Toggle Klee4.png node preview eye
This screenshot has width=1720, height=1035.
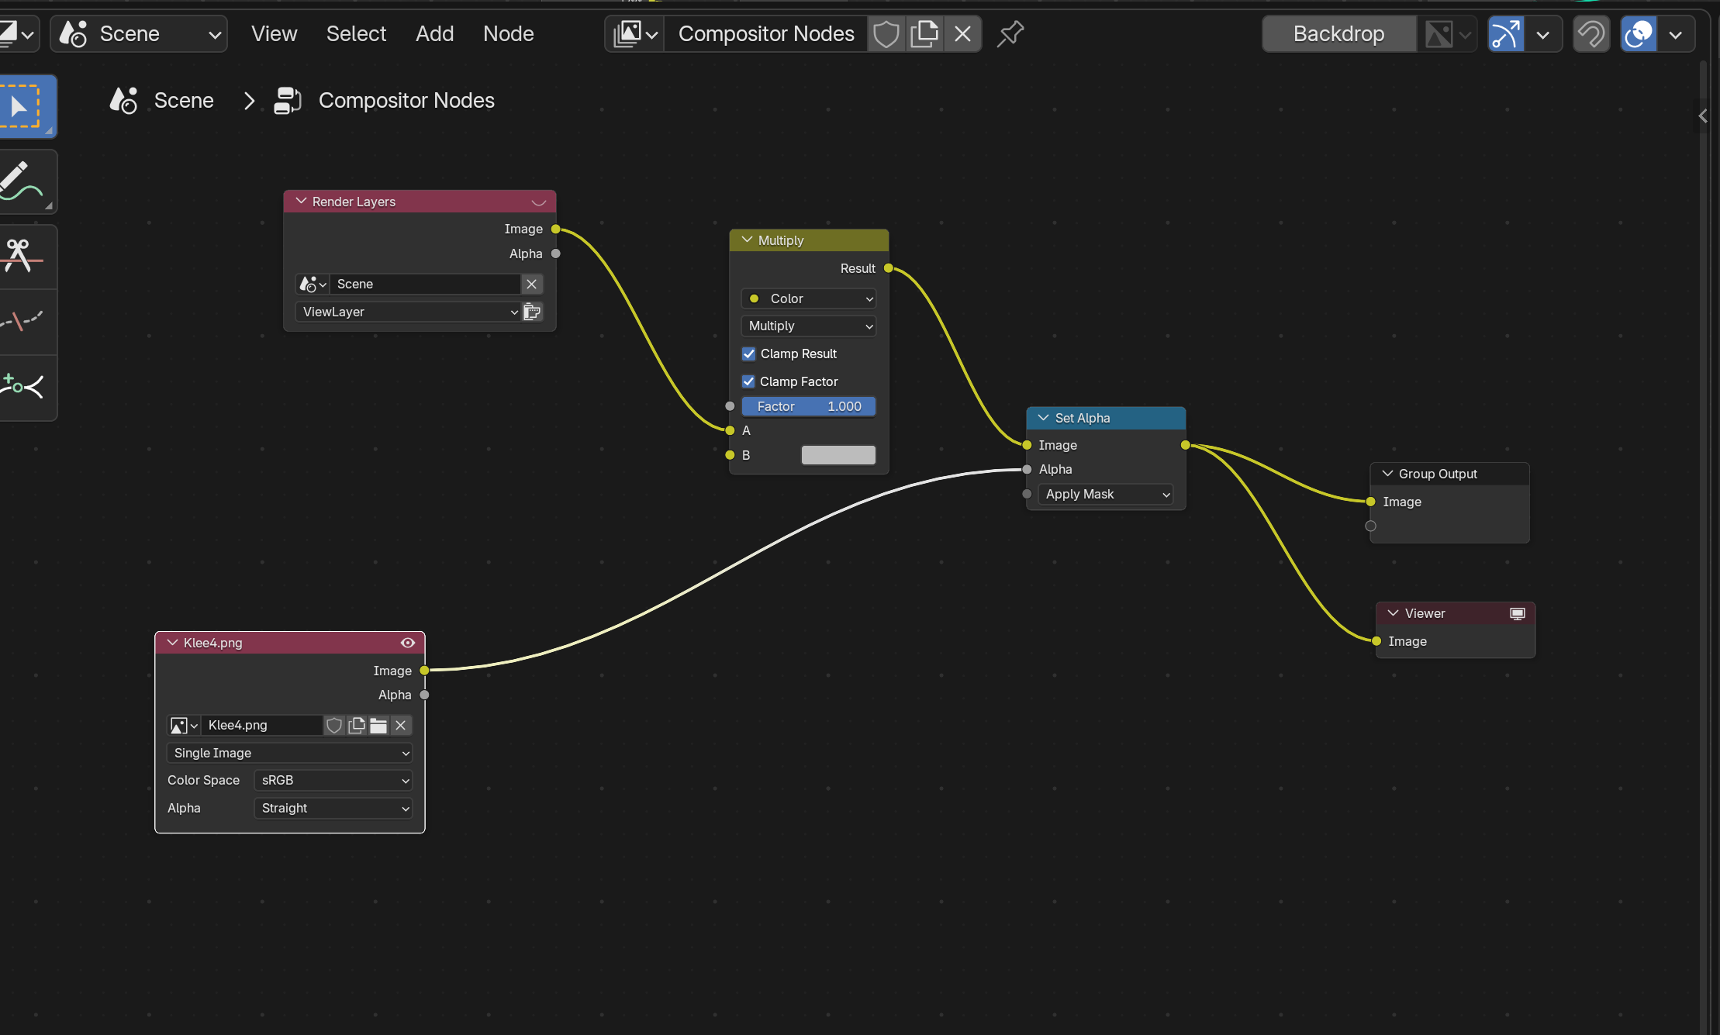point(408,643)
